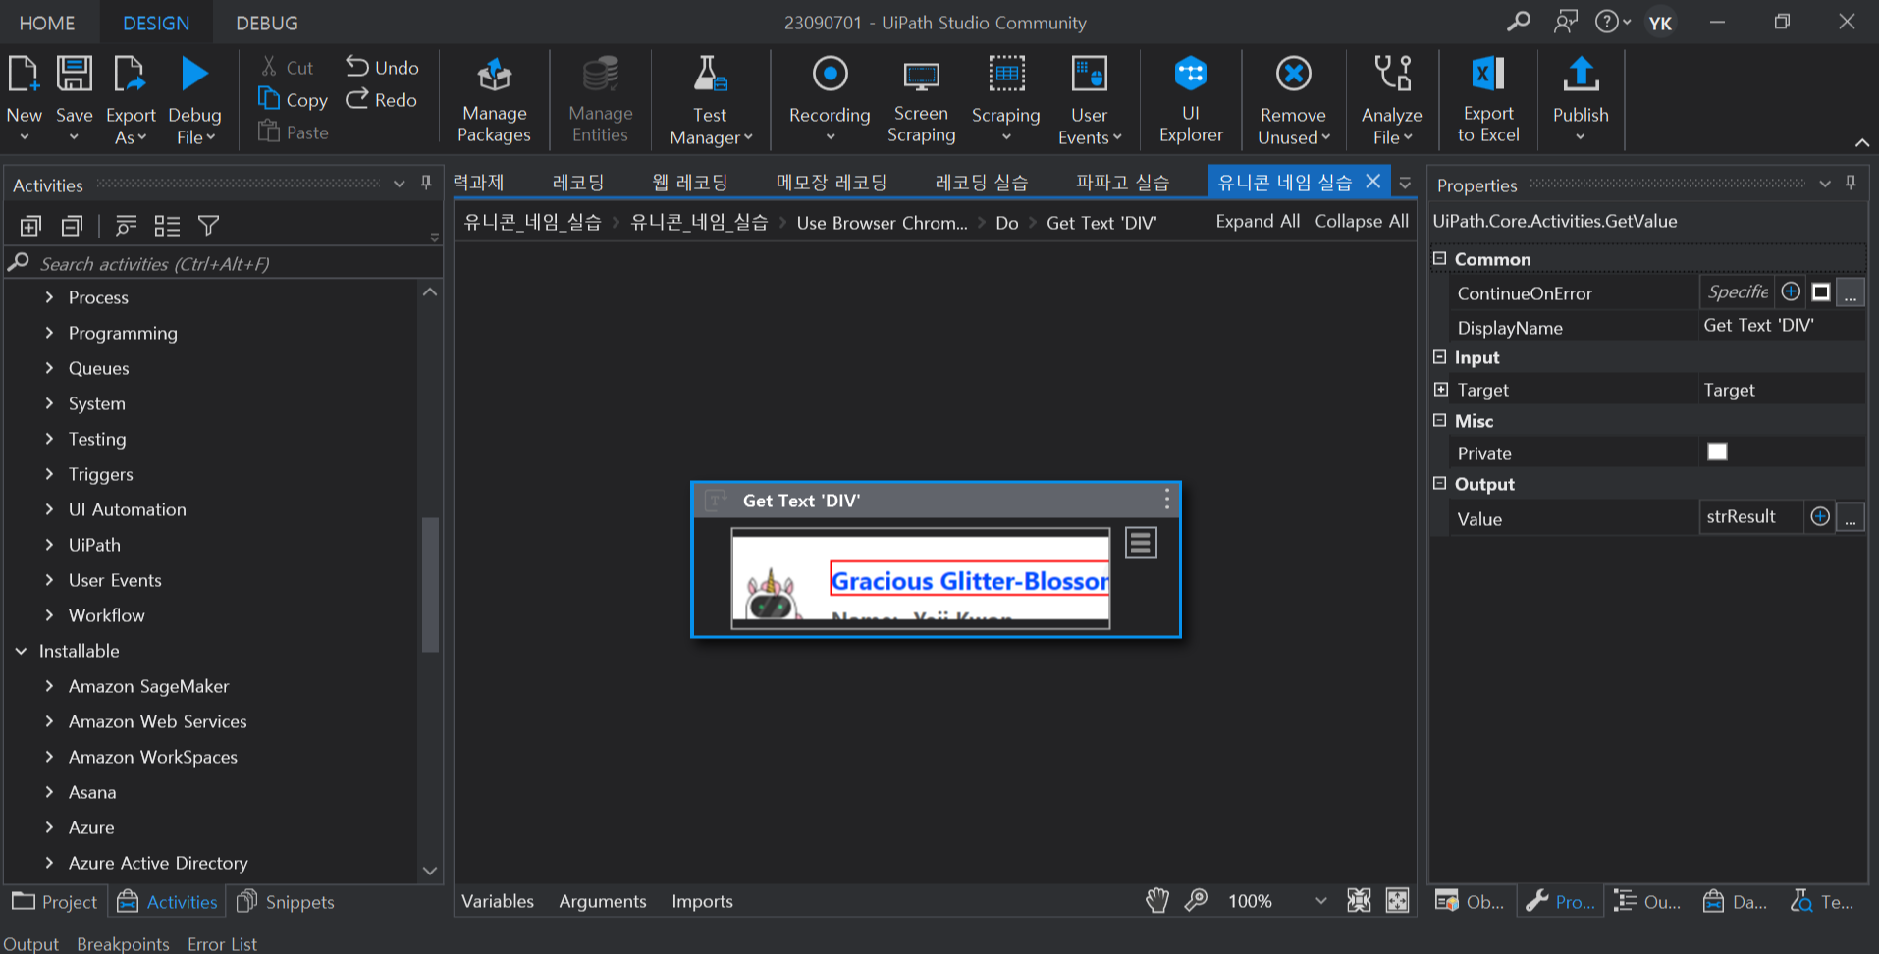The image size is (1879, 954).
Task: Click the pan hand tool icon
Action: pos(1157,900)
